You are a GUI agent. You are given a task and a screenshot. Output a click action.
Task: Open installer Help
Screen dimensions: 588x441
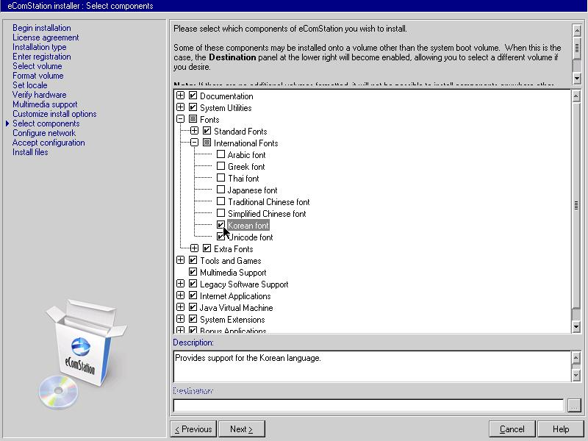coord(561,429)
